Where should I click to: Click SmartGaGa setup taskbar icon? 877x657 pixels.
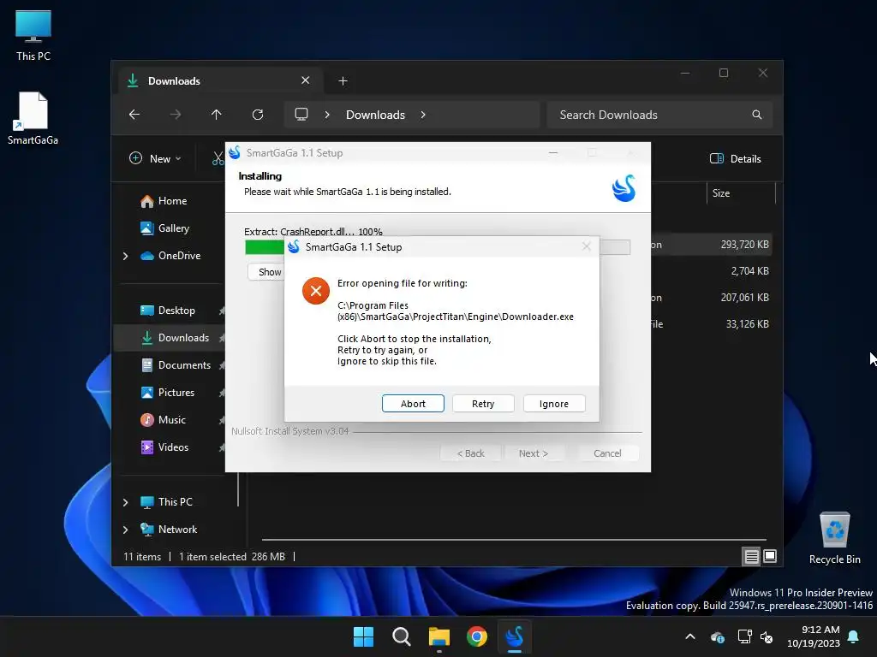pyautogui.click(x=515, y=636)
